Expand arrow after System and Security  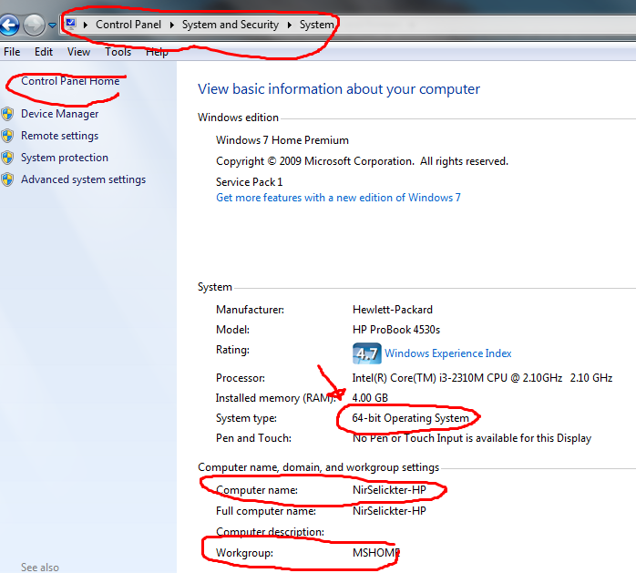pos(289,26)
